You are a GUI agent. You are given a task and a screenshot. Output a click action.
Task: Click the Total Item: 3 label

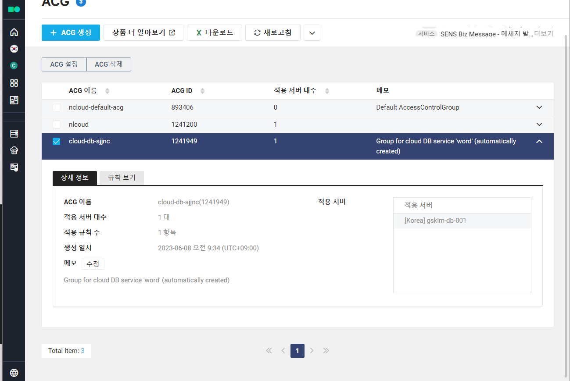[x=66, y=351]
